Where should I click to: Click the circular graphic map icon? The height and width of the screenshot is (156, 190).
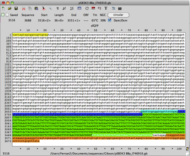[87, 8]
